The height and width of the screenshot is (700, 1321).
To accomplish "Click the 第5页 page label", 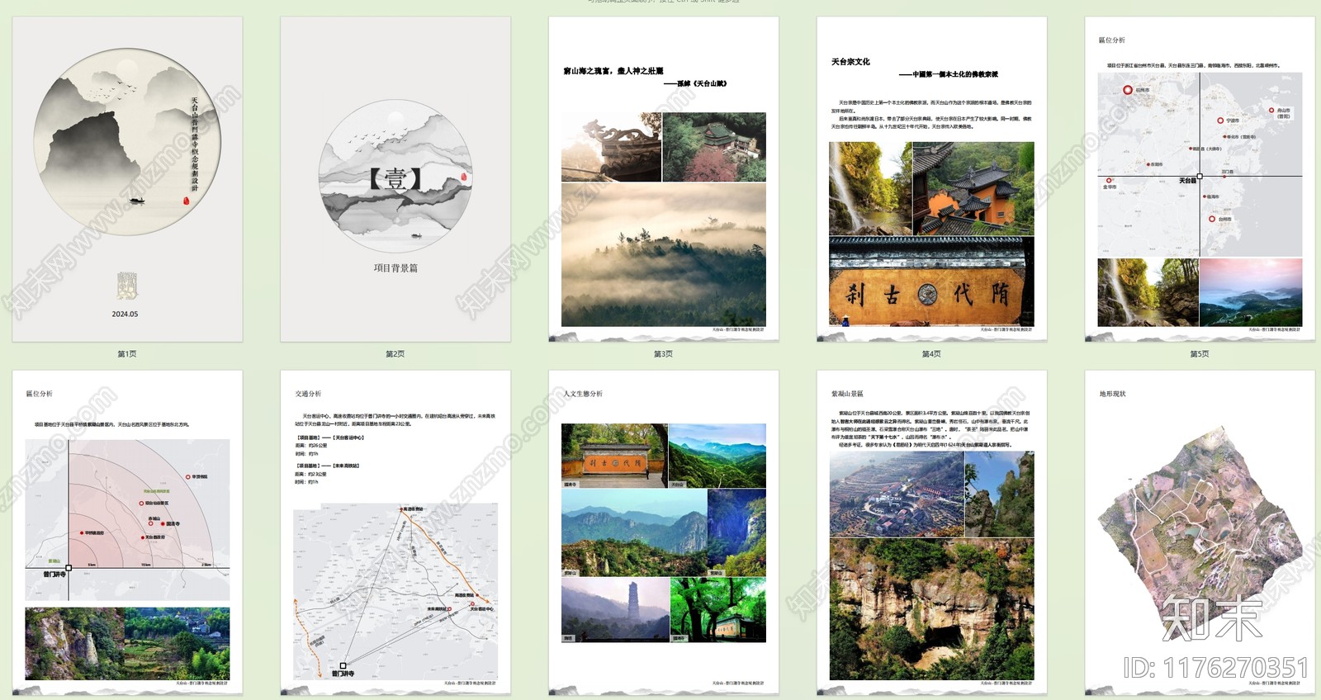I will click(x=1200, y=354).
